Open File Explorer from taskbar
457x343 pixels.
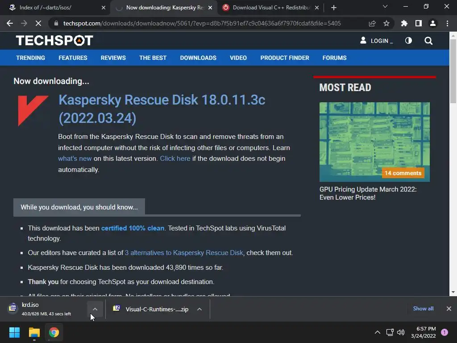pos(34,332)
